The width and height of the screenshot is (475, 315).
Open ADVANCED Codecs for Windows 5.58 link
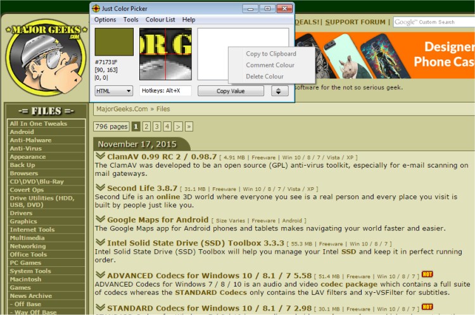click(x=210, y=276)
